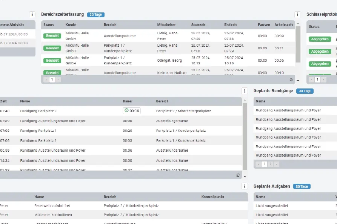Viewport: 337px width, 224px height.
Task: Go to next page of Geplante Rundgänge
Action: 276,164
